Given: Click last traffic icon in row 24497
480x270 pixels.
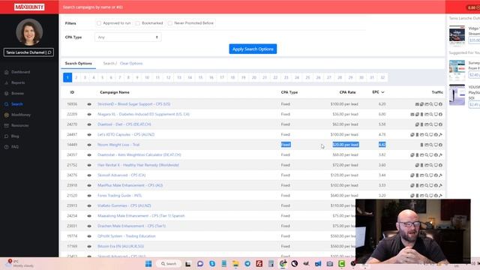Looking at the screenshot, I should pos(440,135).
